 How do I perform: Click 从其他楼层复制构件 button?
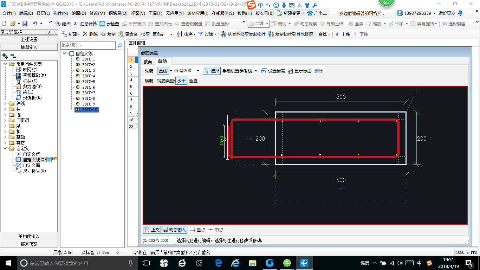[x=243, y=34]
